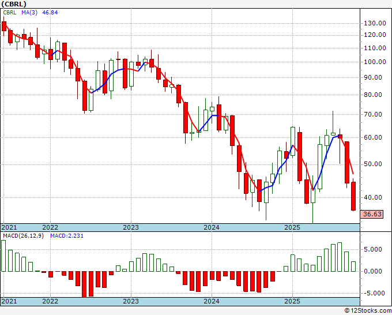Click the 80.00 price axis label
The width and height of the screenshot is (392, 315).
click(x=373, y=95)
